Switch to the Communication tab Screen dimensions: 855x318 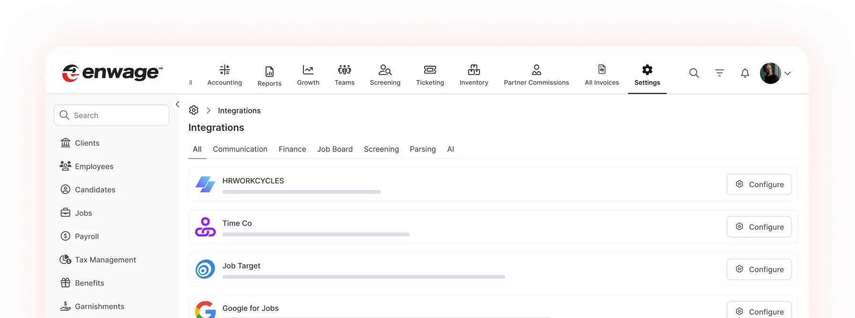tap(240, 149)
